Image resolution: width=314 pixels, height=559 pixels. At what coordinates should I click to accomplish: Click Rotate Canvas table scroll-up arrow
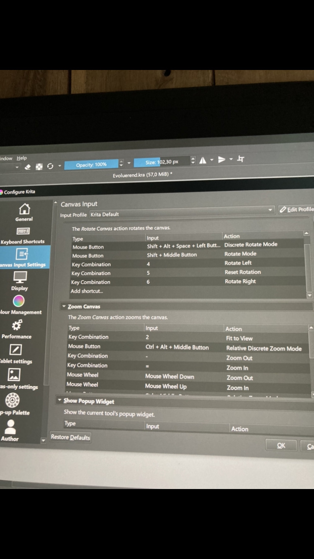click(306, 233)
